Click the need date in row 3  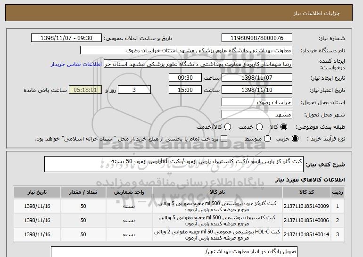click(37, 234)
